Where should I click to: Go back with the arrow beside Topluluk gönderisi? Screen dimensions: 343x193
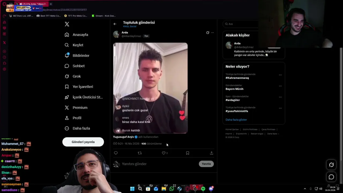(115, 24)
